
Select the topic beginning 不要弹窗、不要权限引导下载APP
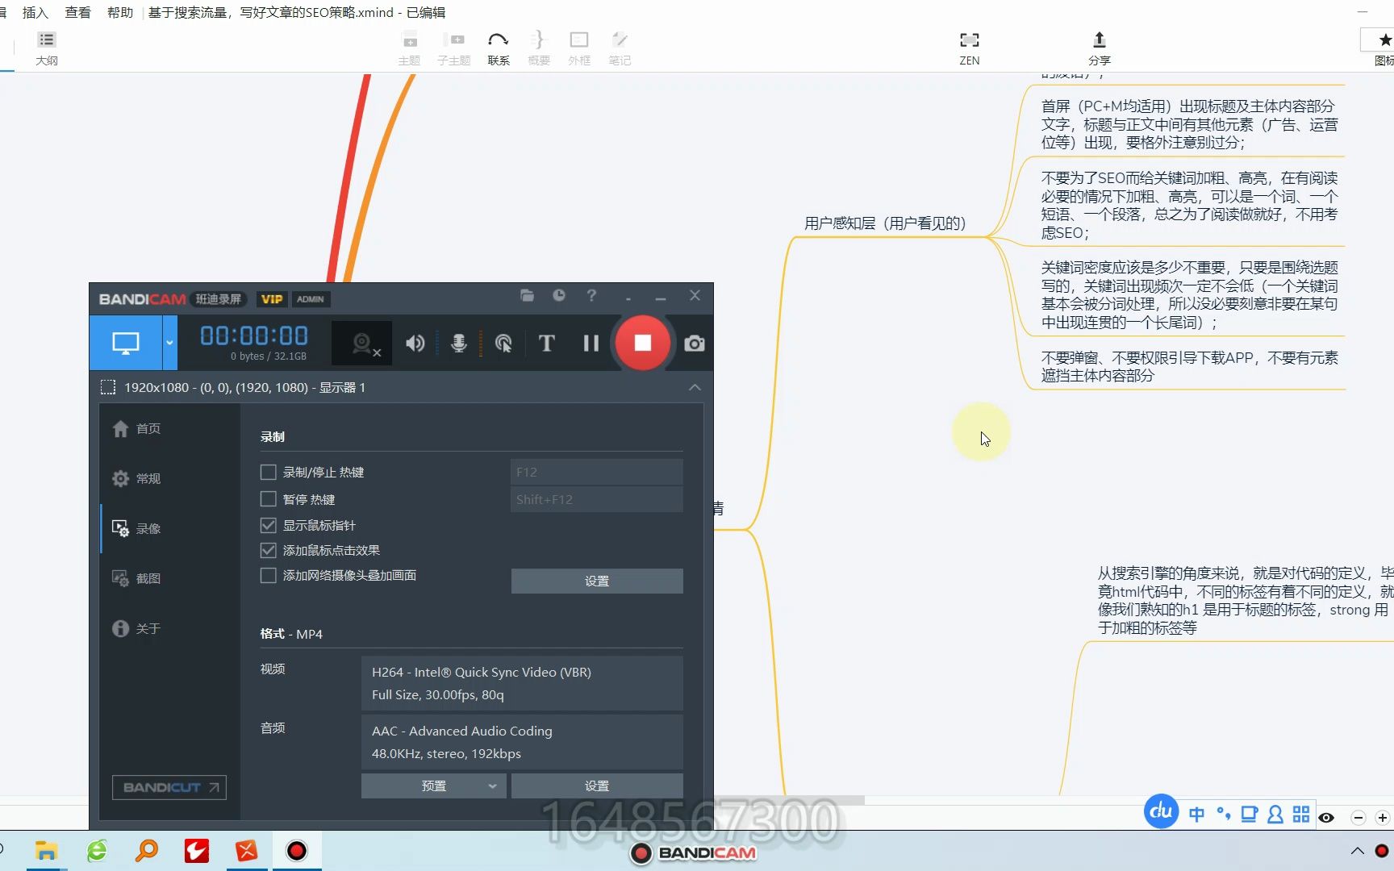point(1189,366)
